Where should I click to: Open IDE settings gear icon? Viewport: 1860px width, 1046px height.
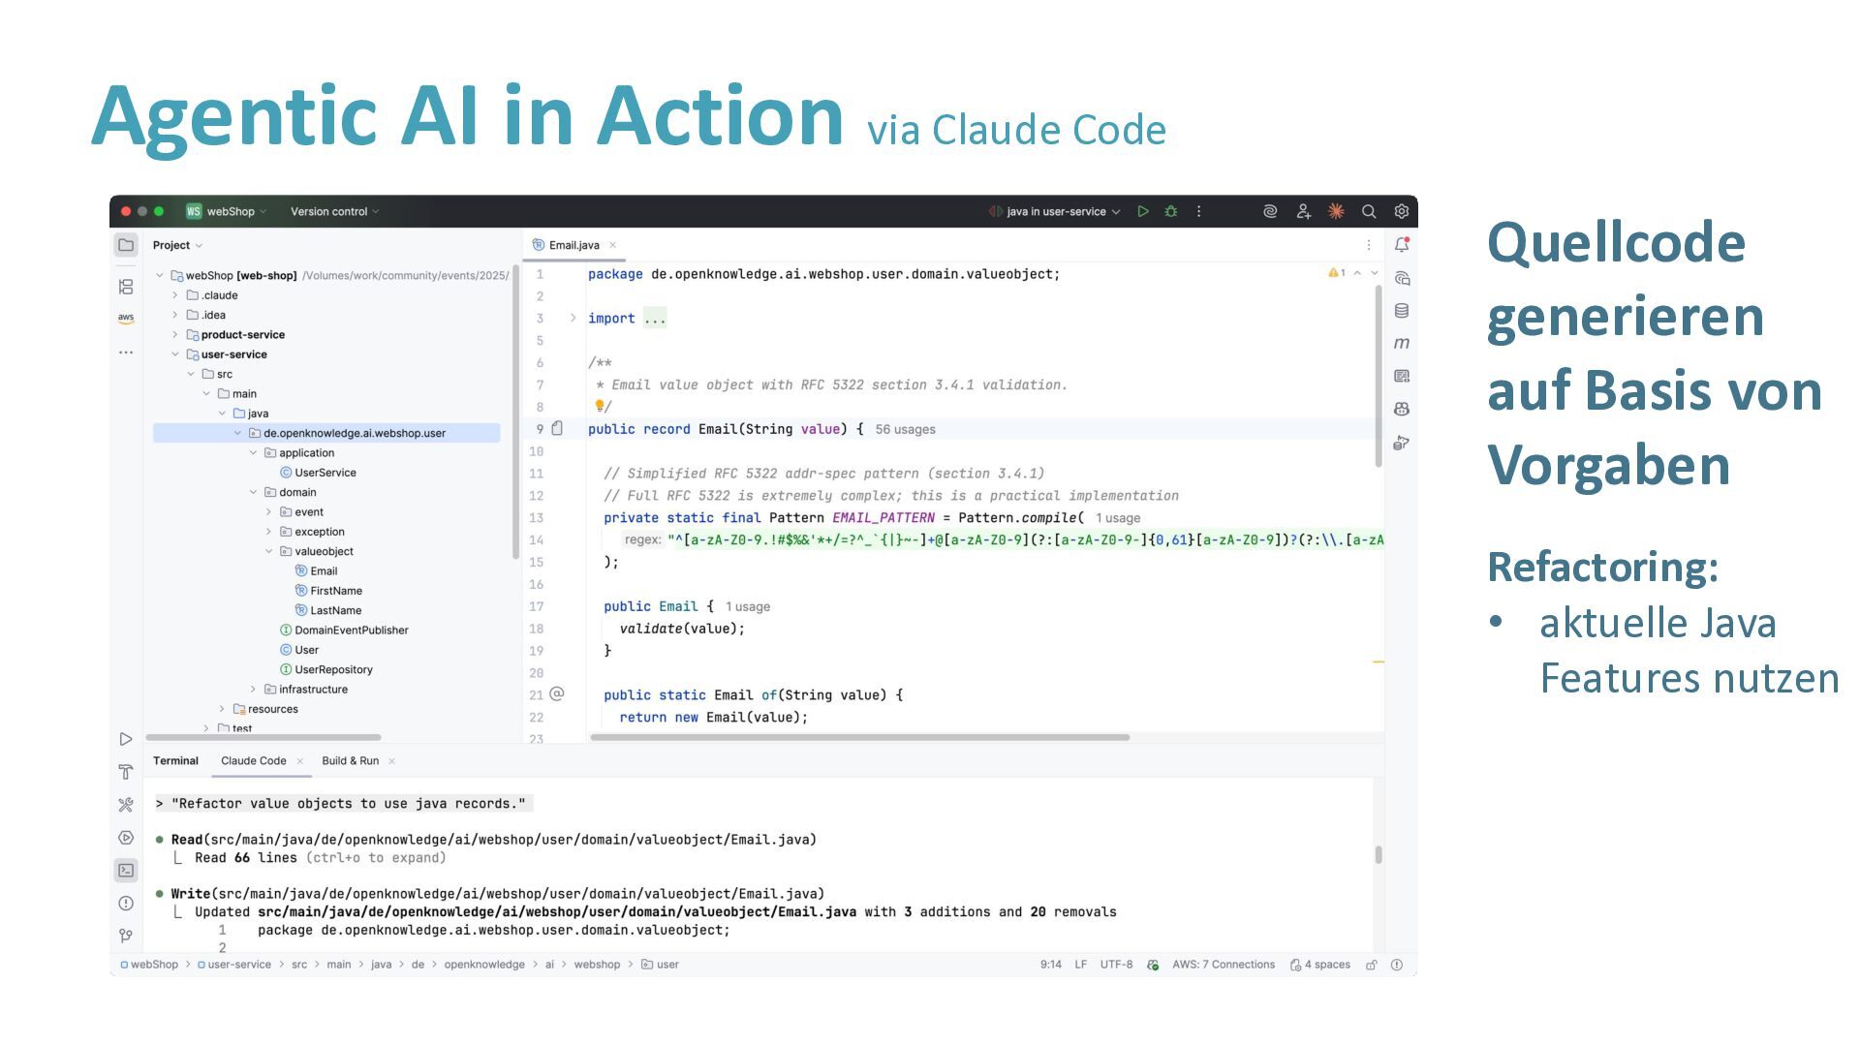1401,211
